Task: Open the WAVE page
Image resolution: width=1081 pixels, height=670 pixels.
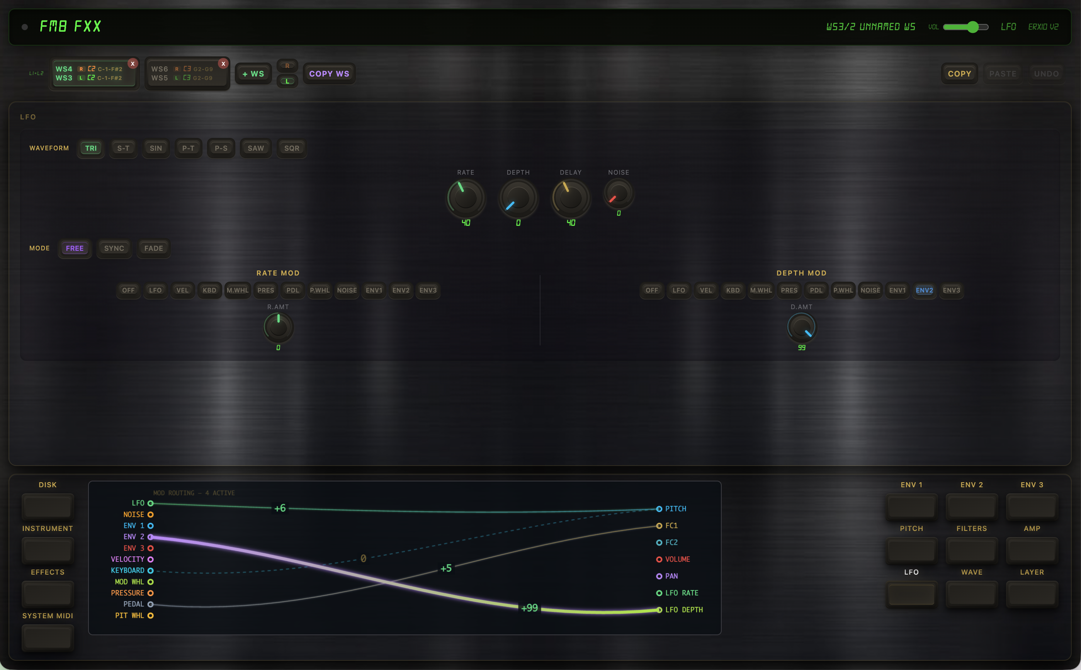Action: click(971, 594)
